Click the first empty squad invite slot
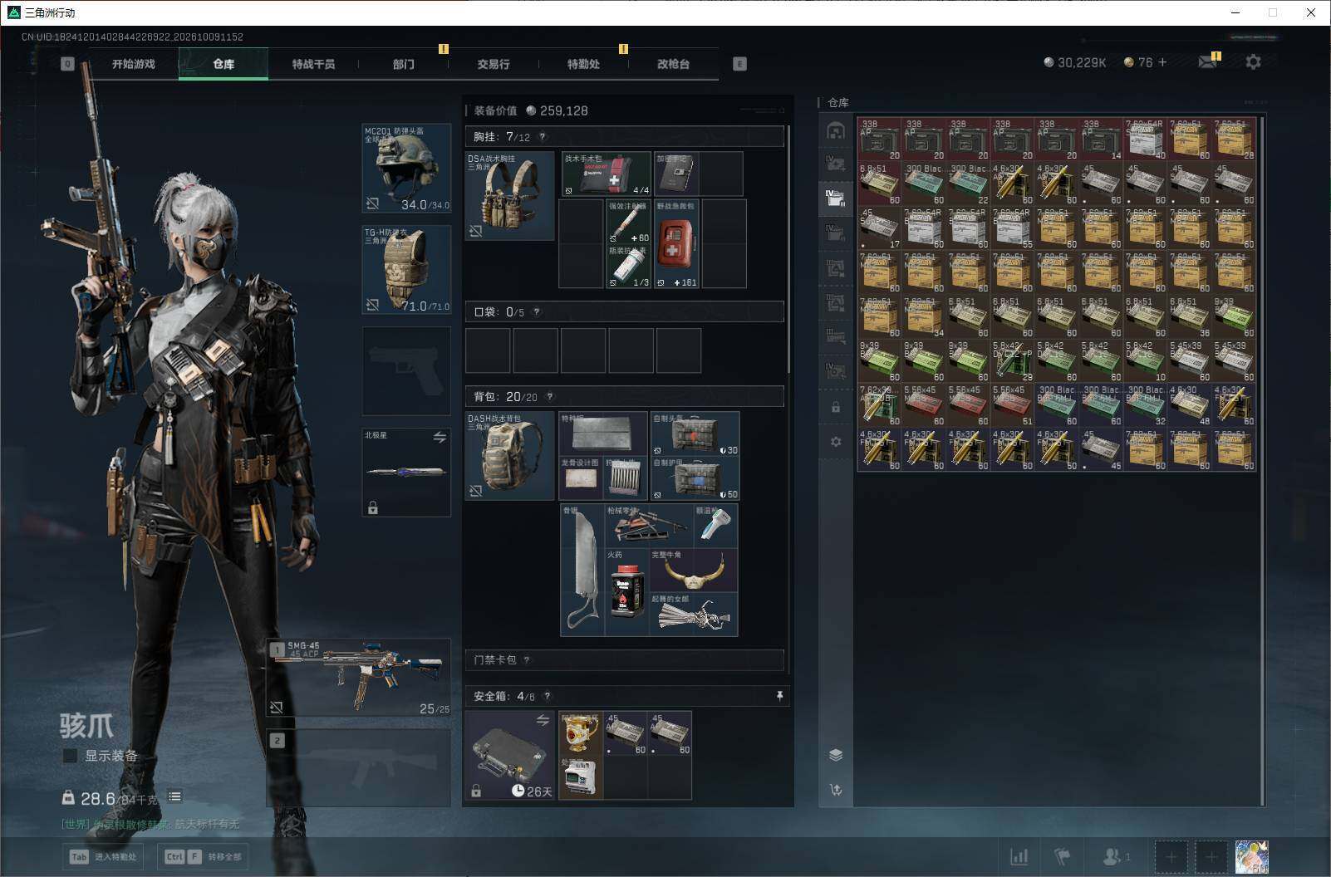 pyautogui.click(x=1171, y=856)
